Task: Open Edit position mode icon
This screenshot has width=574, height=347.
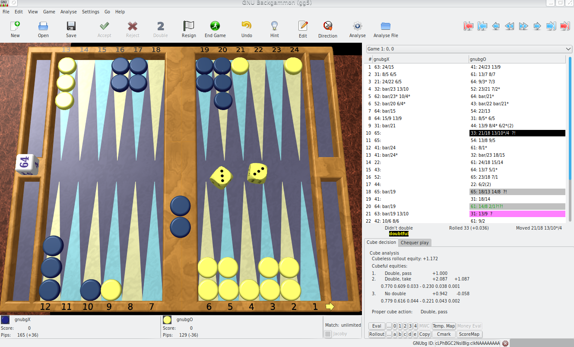Action: point(303,26)
